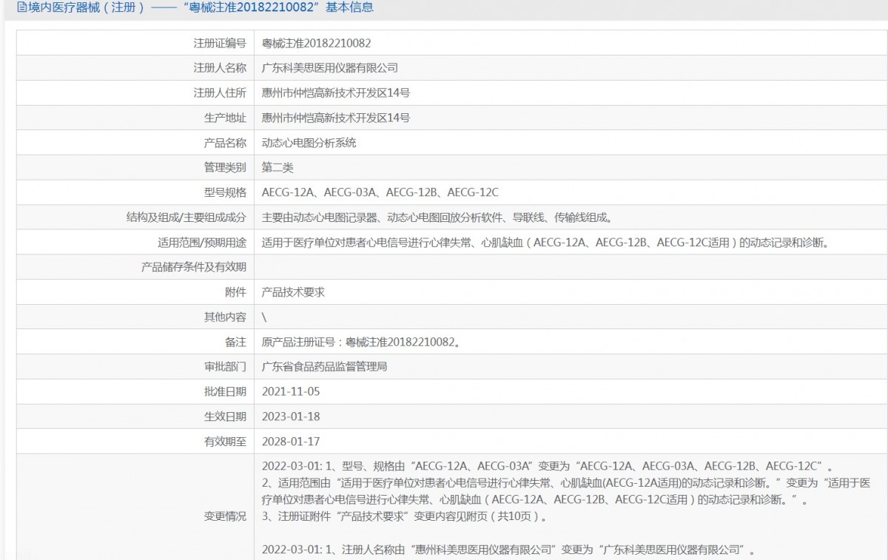The image size is (888, 560).
Task: Select the category value 第二类
Action: (x=277, y=168)
